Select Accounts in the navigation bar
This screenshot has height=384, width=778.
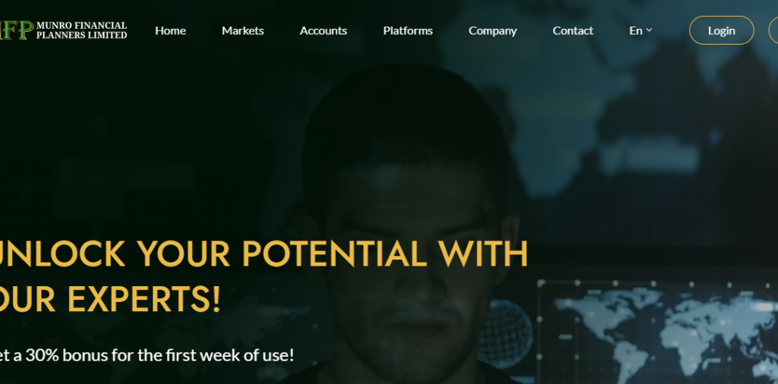(323, 30)
